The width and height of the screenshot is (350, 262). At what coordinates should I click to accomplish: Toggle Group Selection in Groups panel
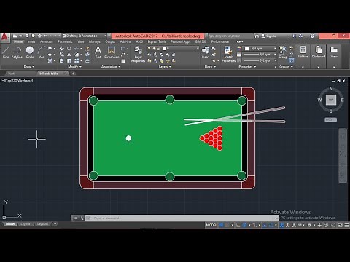(292, 60)
